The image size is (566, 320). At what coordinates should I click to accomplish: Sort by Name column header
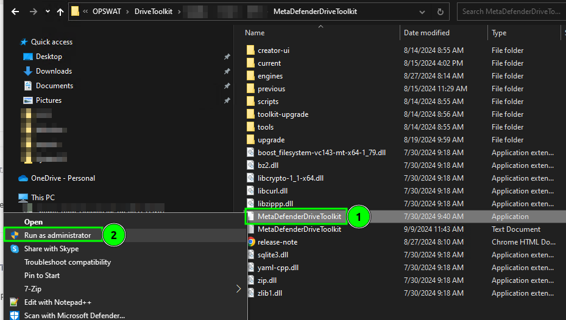pyautogui.click(x=255, y=33)
